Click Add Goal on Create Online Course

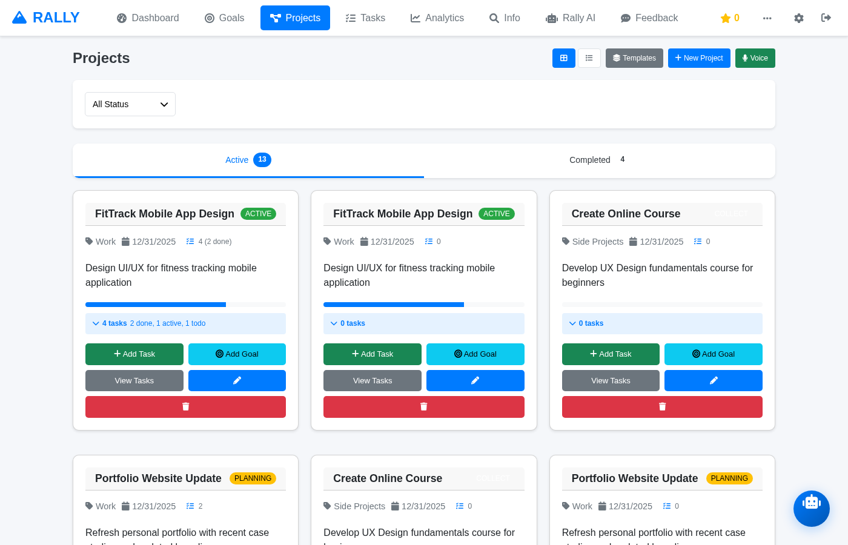pyautogui.click(x=713, y=354)
